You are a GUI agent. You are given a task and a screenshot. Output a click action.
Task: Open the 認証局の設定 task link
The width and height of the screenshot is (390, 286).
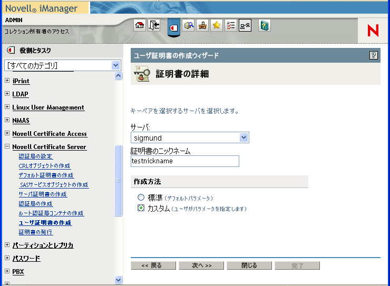point(35,156)
